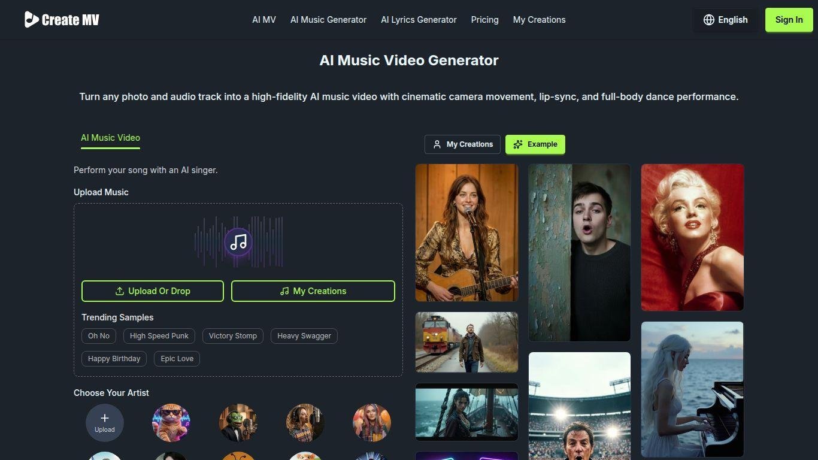The image size is (818, 460).
Task: Pick the woman with headphones artist avatar
Action: click(305, 422)
